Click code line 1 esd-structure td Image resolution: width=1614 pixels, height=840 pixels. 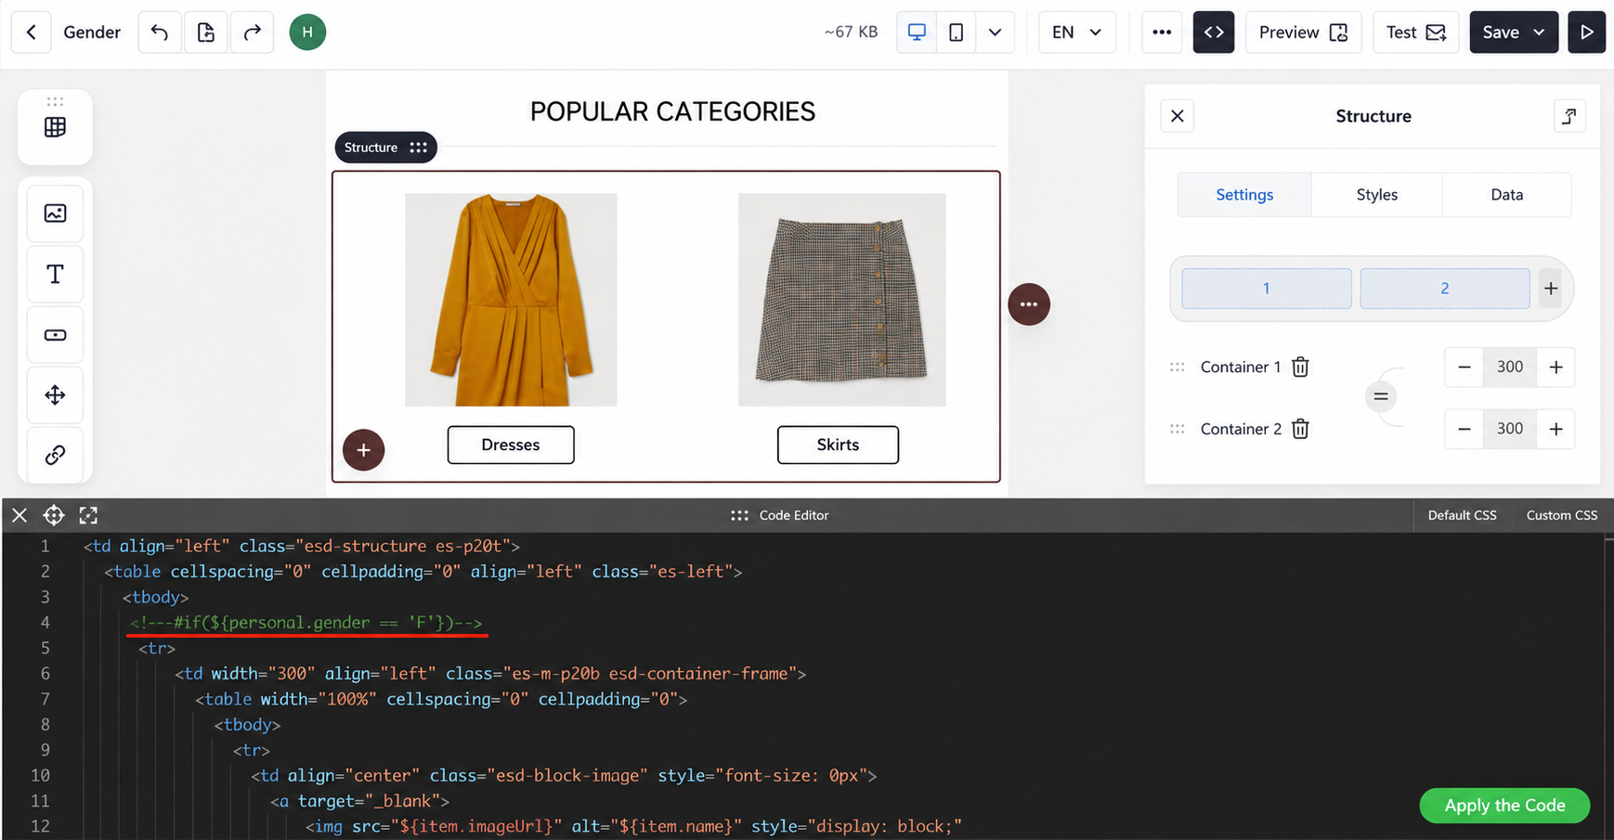(x=301, y=547)
